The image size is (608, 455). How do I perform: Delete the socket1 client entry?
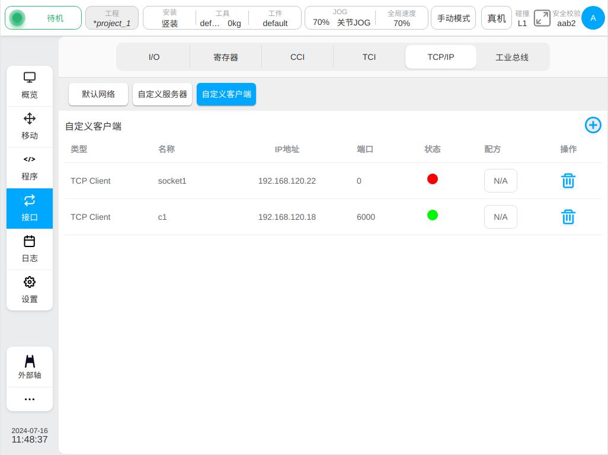[568, 181]
